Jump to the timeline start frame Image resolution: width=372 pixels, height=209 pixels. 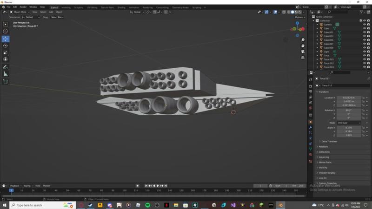[x=146, y=186]
